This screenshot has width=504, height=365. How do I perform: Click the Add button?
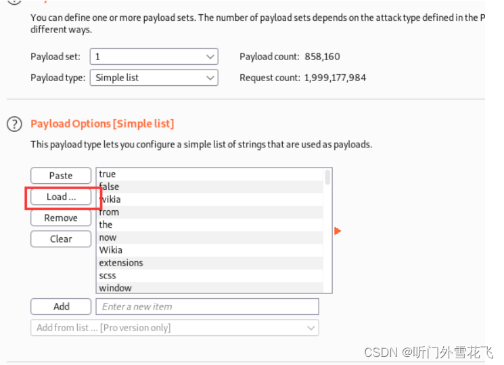[x=61, y=307]
